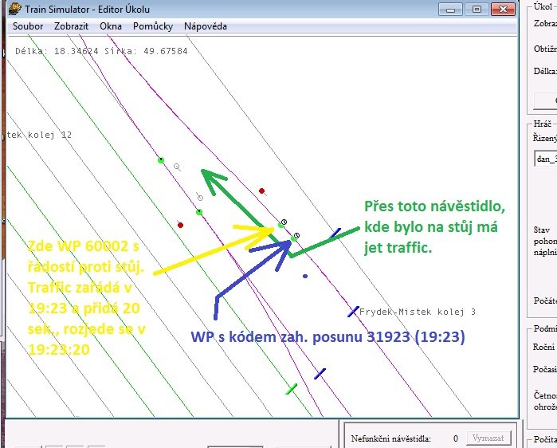
Task: Select the topmost green marker on track
Action: [160, 160]
